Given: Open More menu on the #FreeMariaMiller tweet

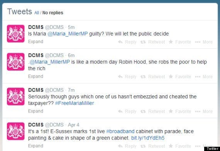Looking at the screenshot, I should click(204, 111).
